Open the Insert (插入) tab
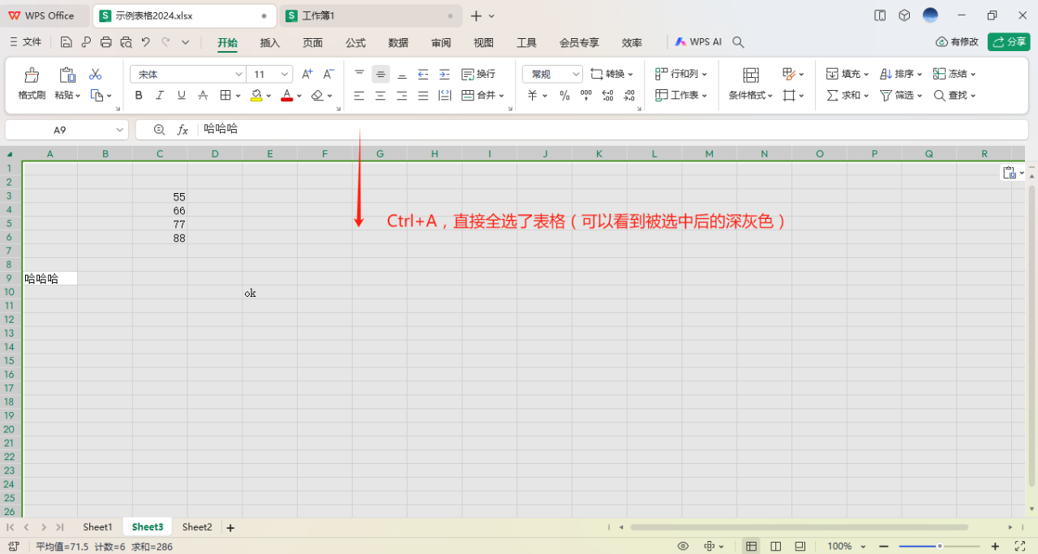 pos(270,42)
